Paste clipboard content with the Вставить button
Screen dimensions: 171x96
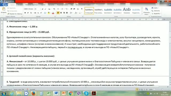click(3, 10)
